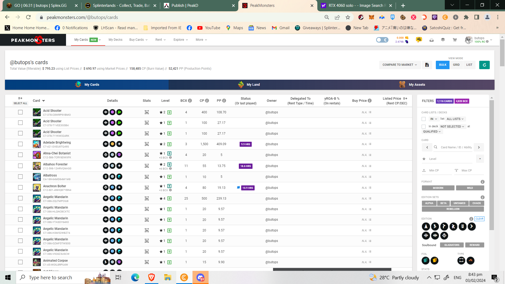Select the regular foil filter icon

pos(426,261)
